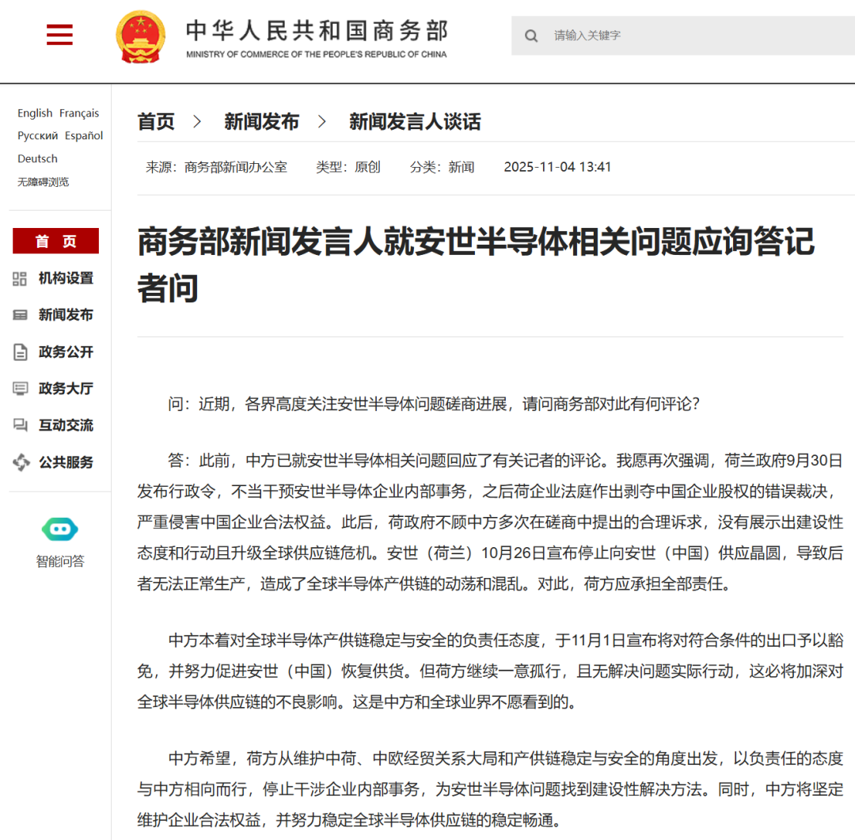855x840 pixels.
Task: Open the 智能问答 robot assistant
Action: (60, 529)
